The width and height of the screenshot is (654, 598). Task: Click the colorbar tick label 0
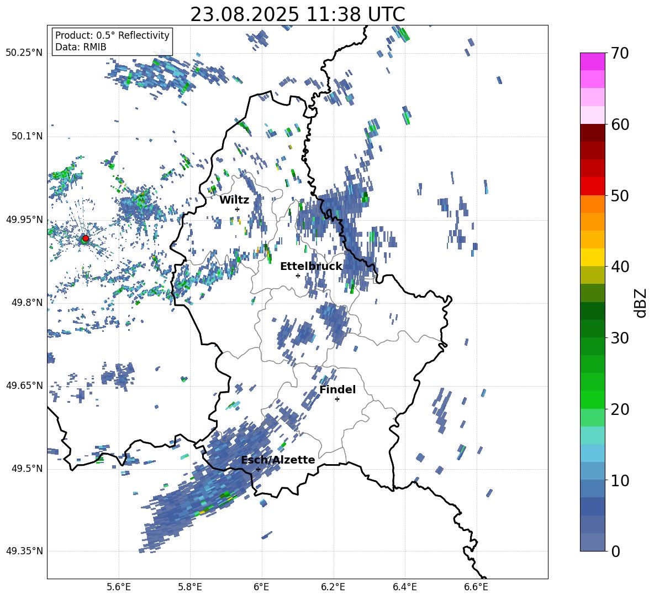615,551
